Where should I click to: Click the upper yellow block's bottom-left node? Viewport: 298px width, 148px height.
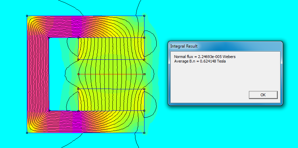click(78, 59)
